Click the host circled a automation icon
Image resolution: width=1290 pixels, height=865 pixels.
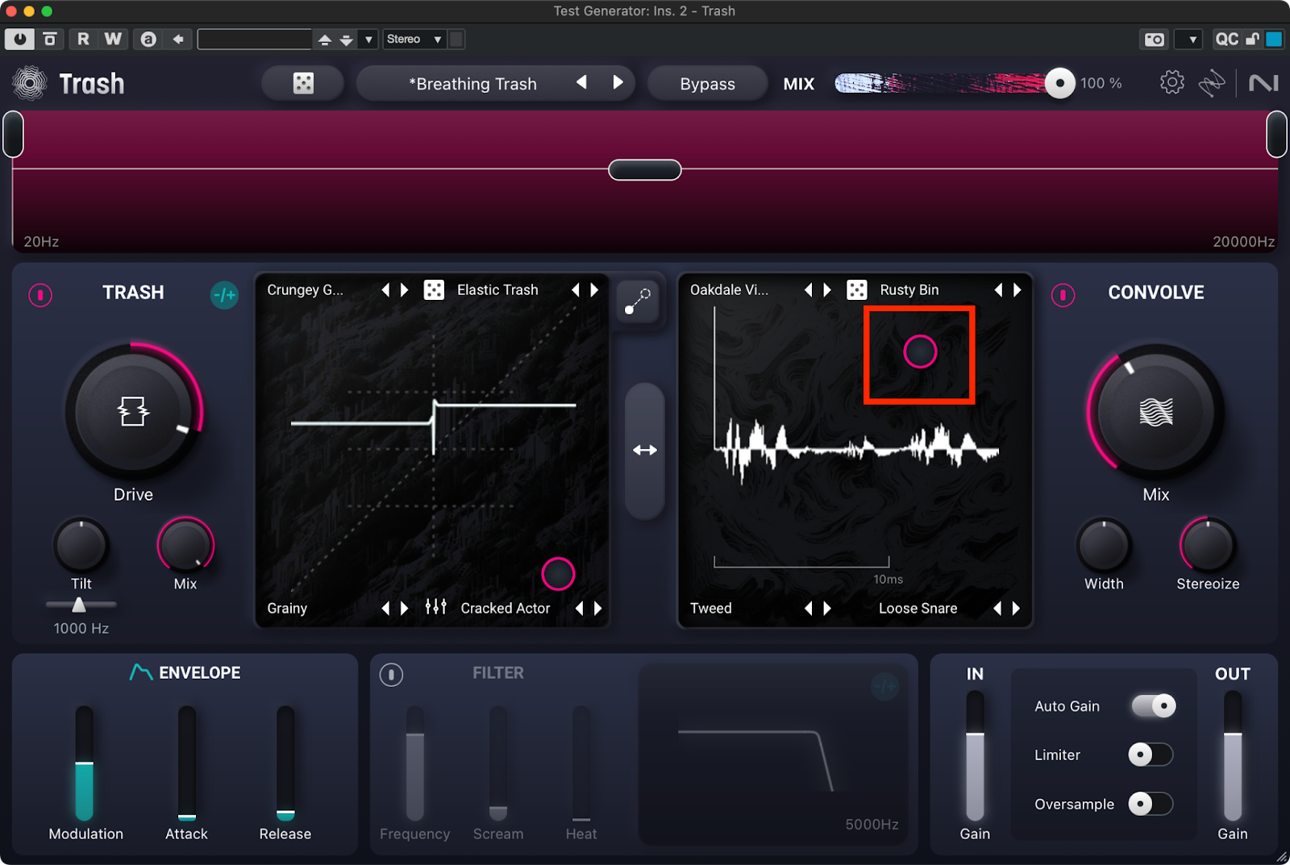tap(148, 39)
